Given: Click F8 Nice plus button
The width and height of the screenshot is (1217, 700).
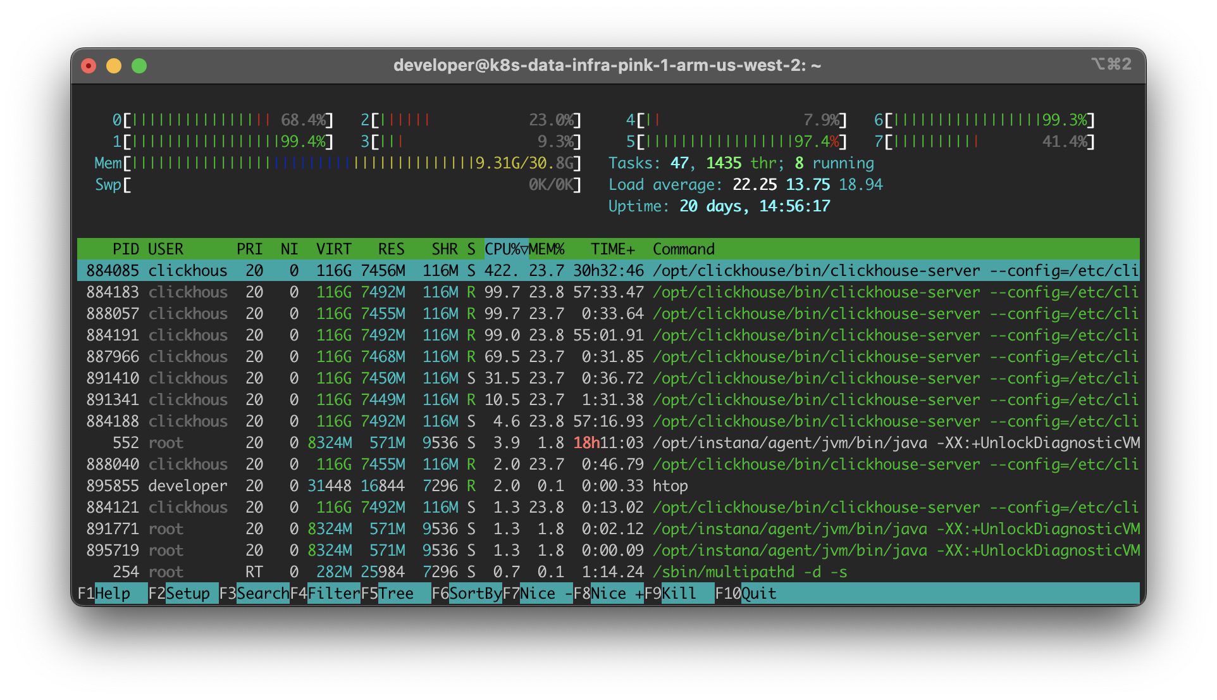Looking at the screenshot, I should pos(616,594).
